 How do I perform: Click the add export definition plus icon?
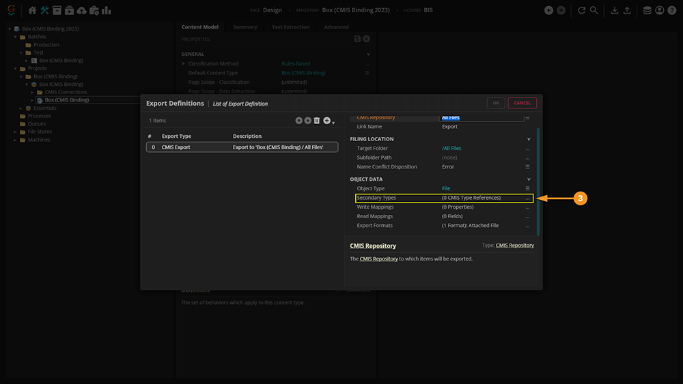[x=327, y=121]
